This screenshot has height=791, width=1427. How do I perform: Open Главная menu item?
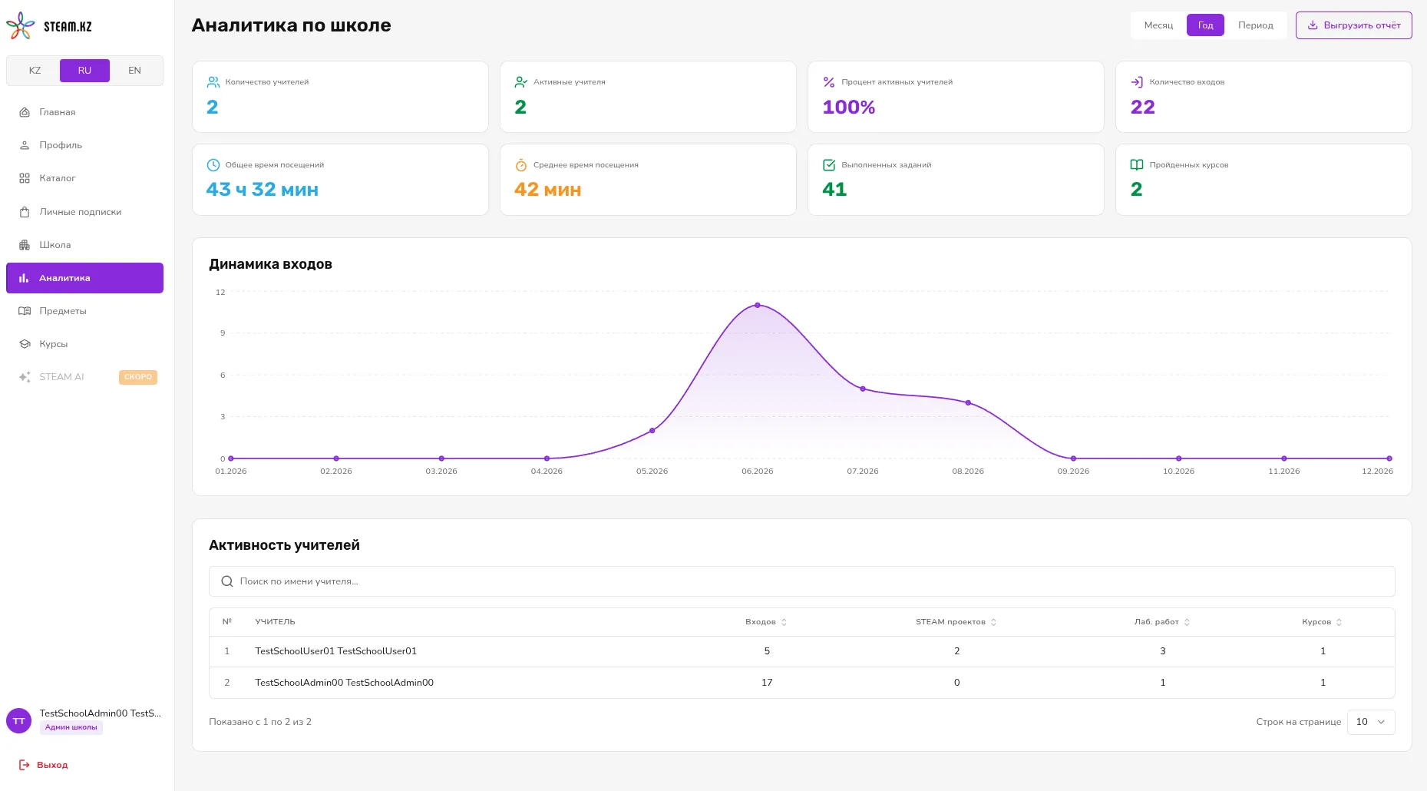coord(84,112)
